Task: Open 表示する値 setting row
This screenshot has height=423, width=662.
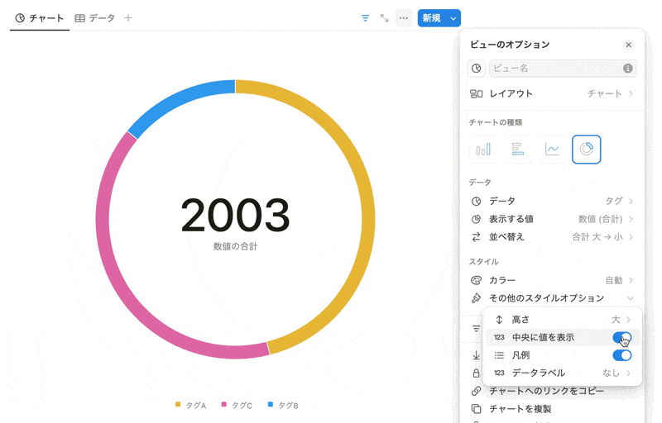Action: [552, 219]
